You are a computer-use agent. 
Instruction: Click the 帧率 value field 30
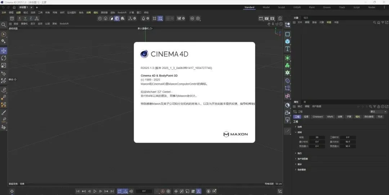click(x=317, y=137)
